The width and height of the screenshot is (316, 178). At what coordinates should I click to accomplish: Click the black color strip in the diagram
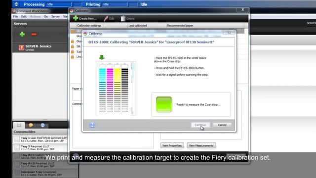(x=125, y=90)
